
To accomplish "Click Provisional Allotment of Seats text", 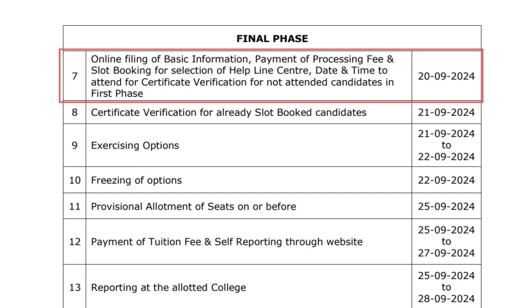I will coord(193,206).
